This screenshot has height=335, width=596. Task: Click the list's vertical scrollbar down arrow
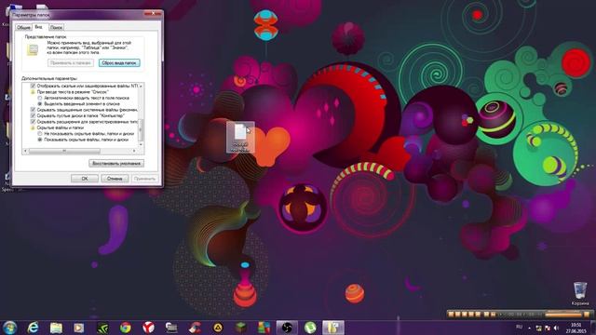[x=141, y=145]
